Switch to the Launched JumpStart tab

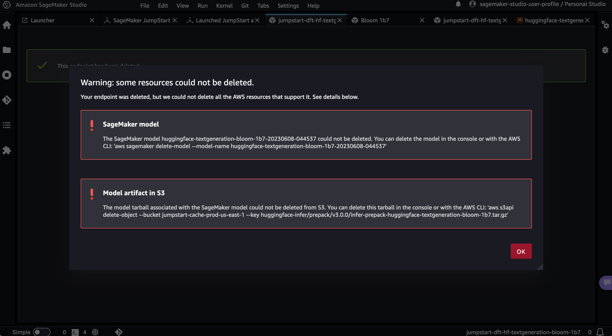223,20
